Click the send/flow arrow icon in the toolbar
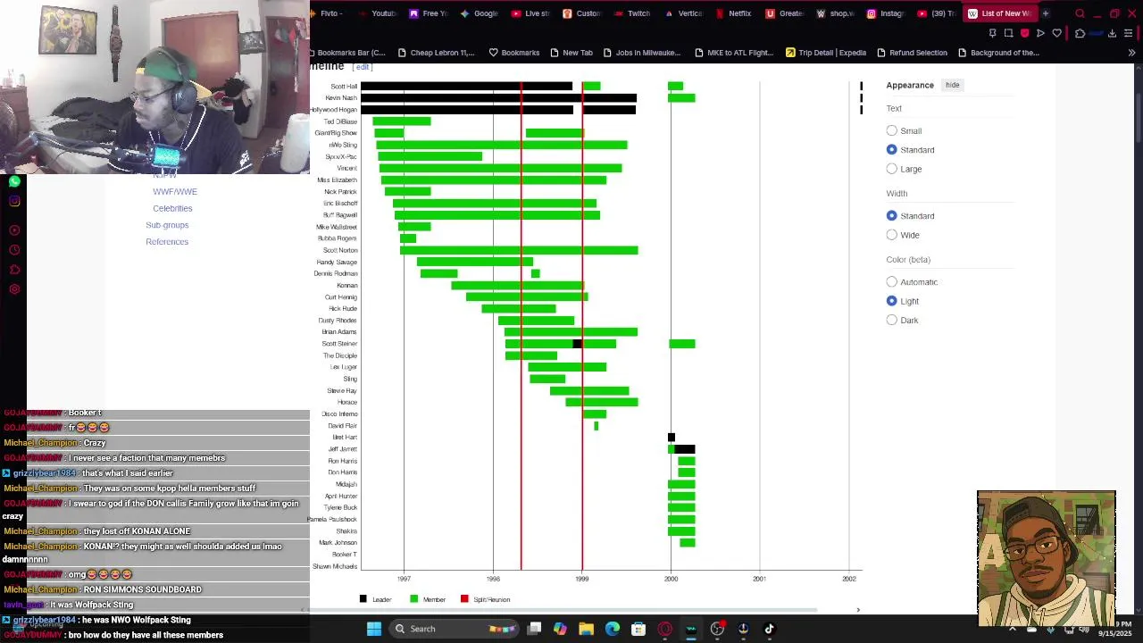1143x643 pixels. [x=1040, y=33]
